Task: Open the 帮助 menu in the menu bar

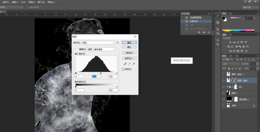Action: point(51,2)
